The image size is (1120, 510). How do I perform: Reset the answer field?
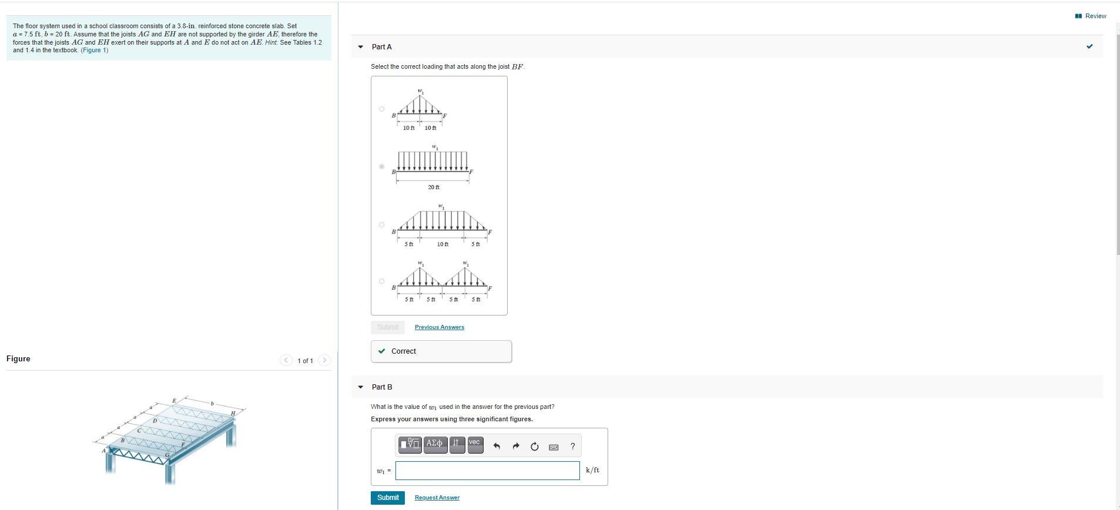pos(535,447)
